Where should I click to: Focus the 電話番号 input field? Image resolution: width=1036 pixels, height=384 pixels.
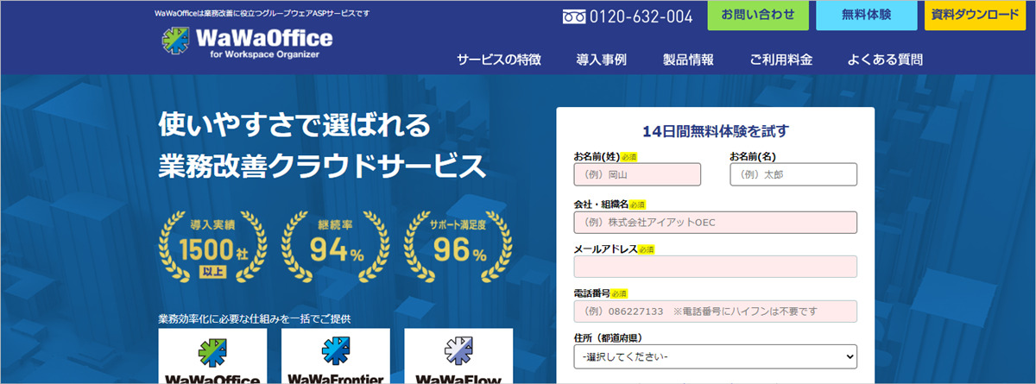pyautogui.click(x=716, y=311)
